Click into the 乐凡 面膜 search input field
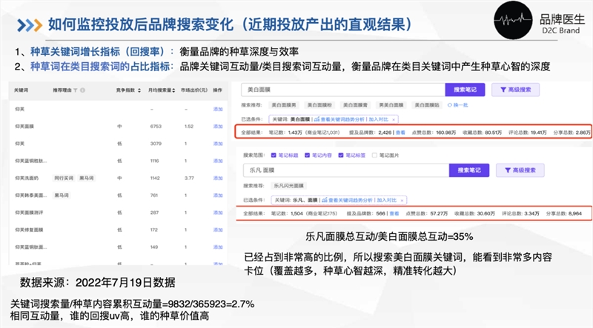Viewport: 593px width, 328px height. click(x=346, y=170)
